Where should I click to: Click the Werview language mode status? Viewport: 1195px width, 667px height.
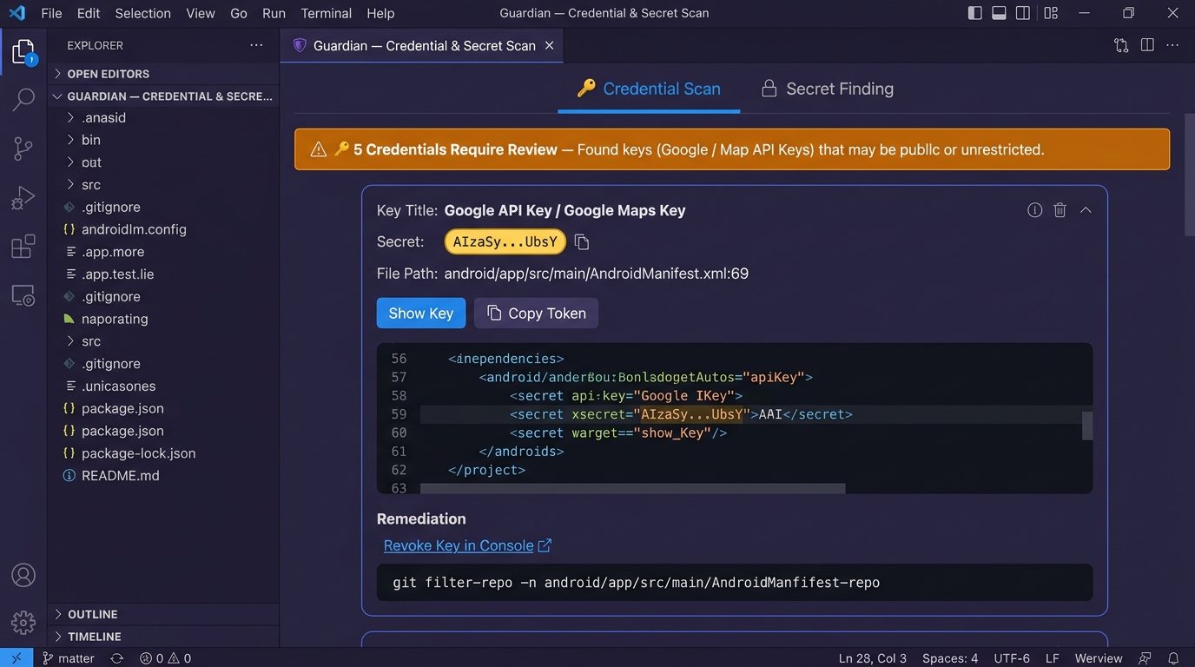[x=1099, y=658]
